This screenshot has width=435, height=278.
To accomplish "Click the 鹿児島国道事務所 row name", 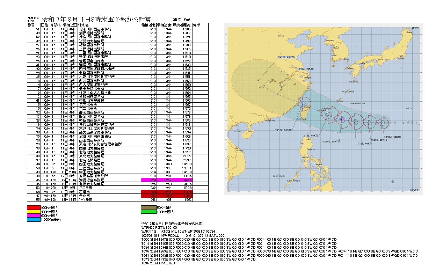I will 93,176.
